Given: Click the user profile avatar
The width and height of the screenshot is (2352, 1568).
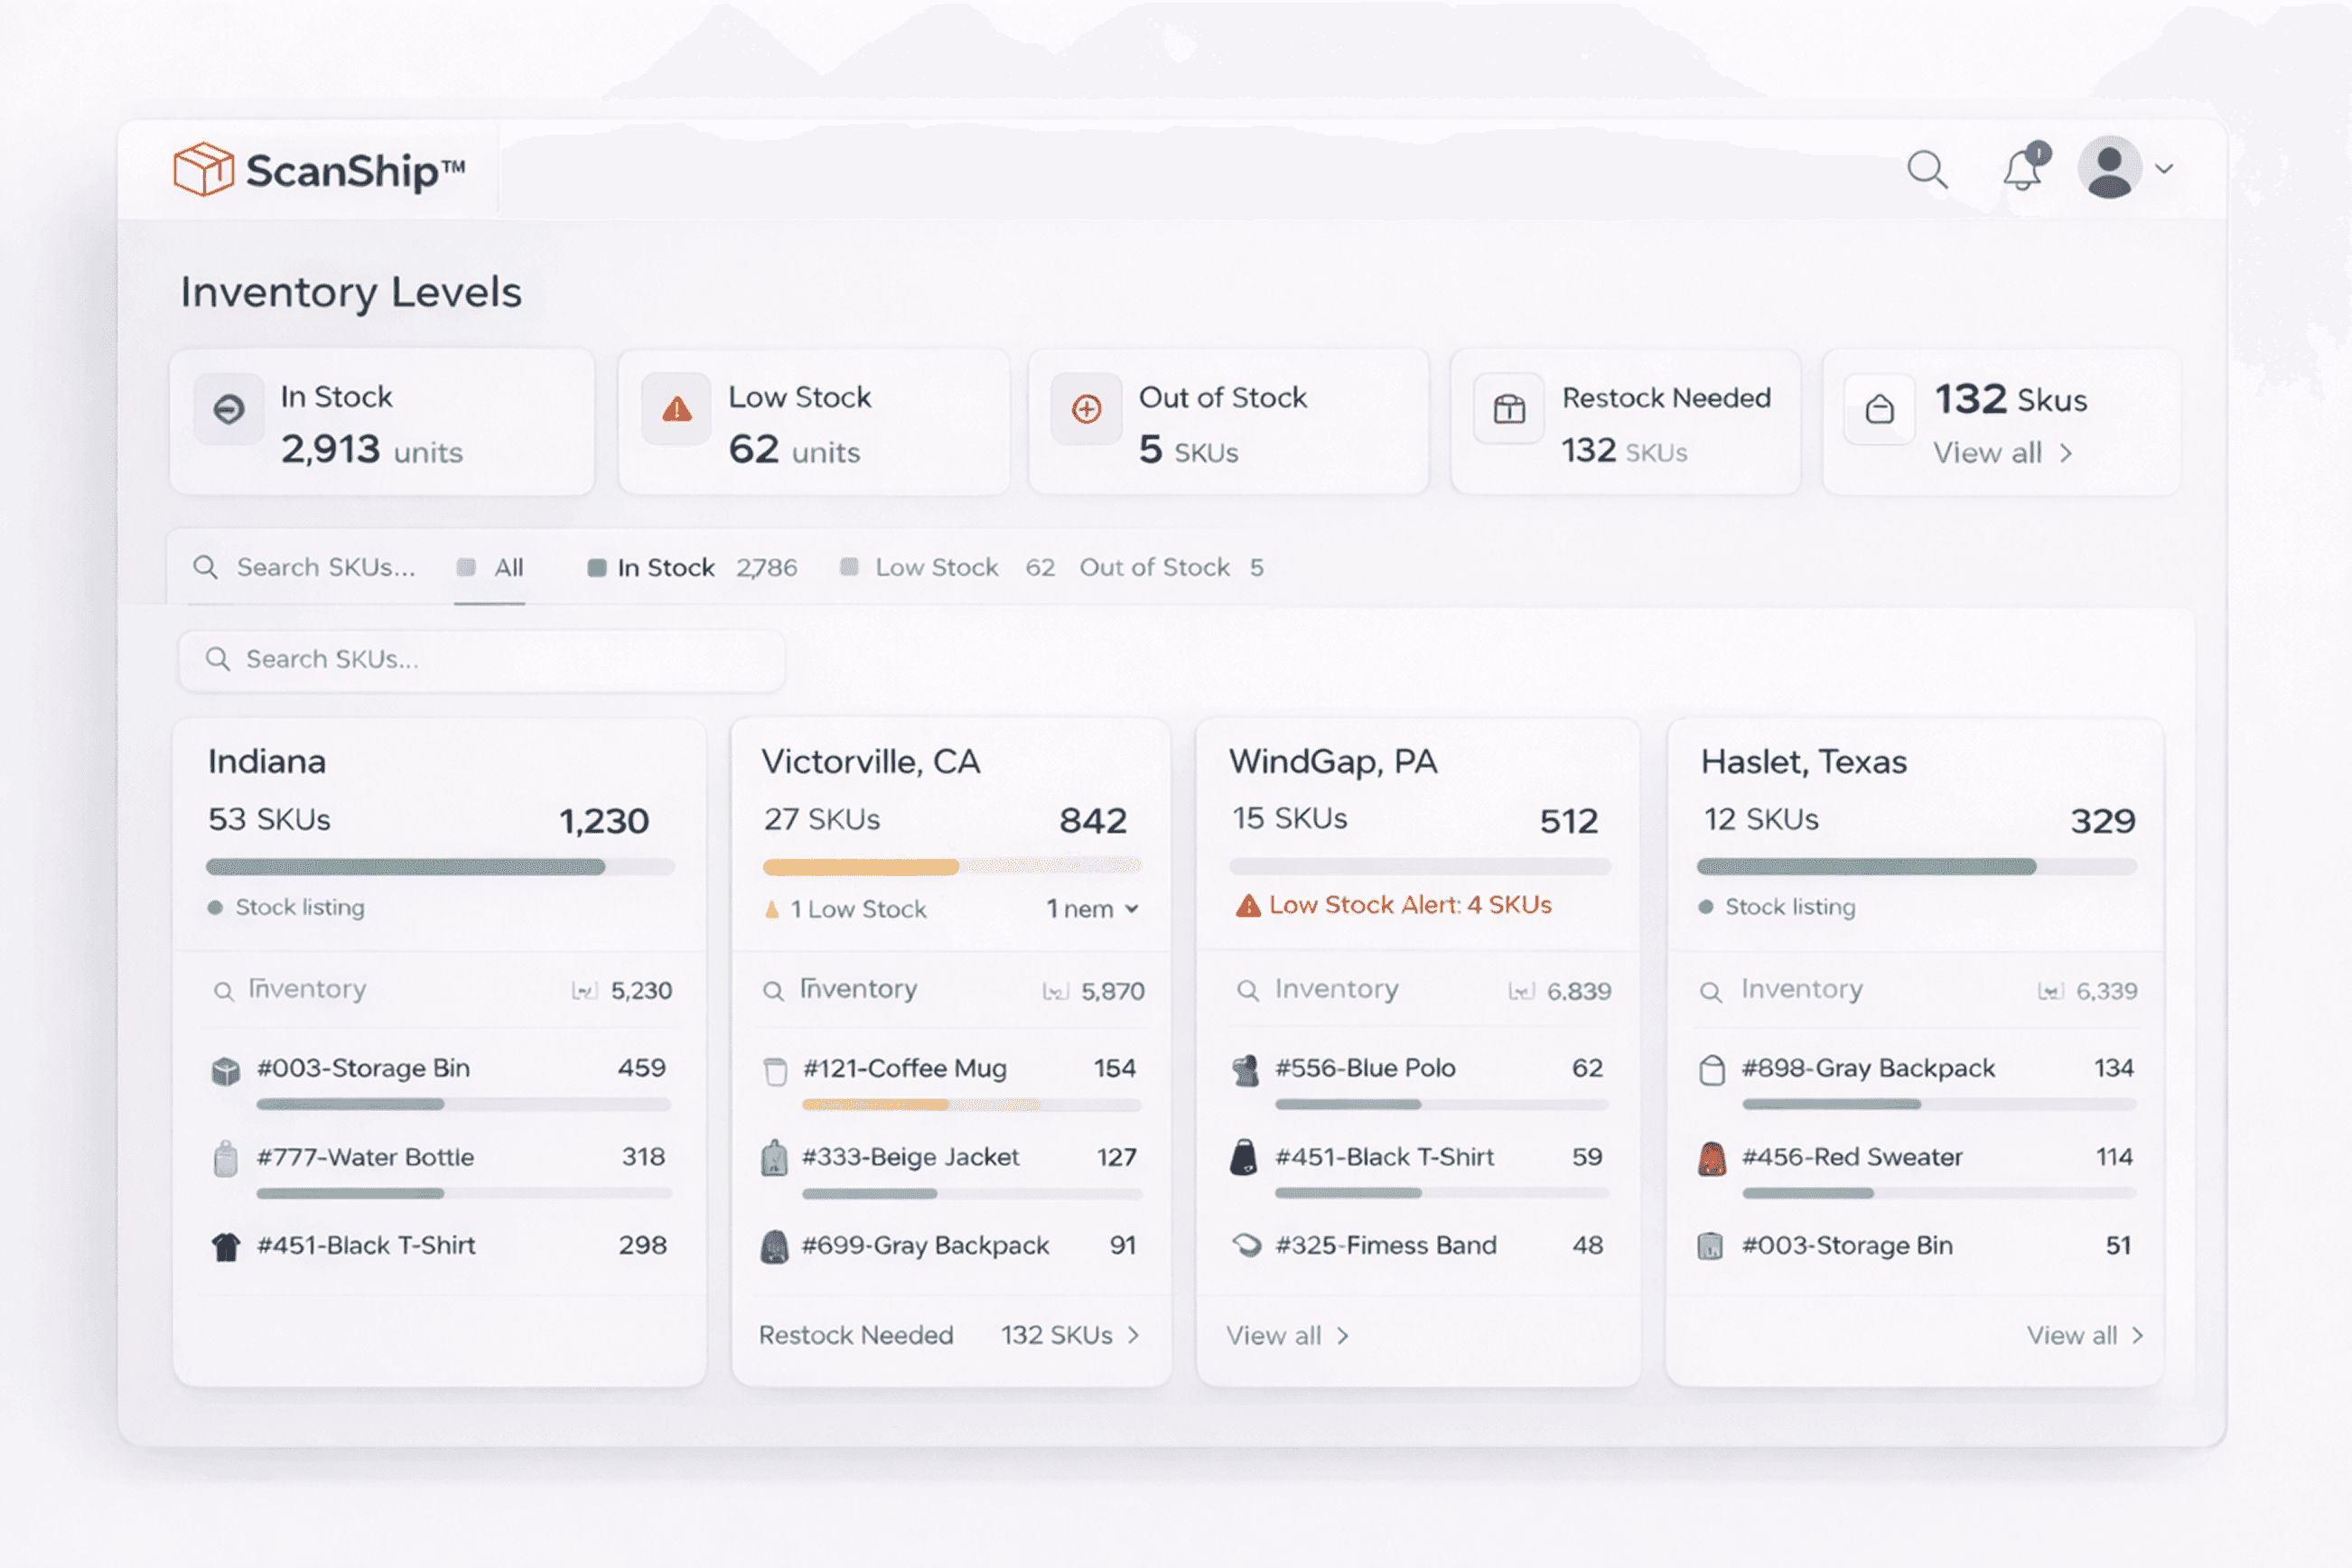Looking at the screenshot, I should 2108,168.
